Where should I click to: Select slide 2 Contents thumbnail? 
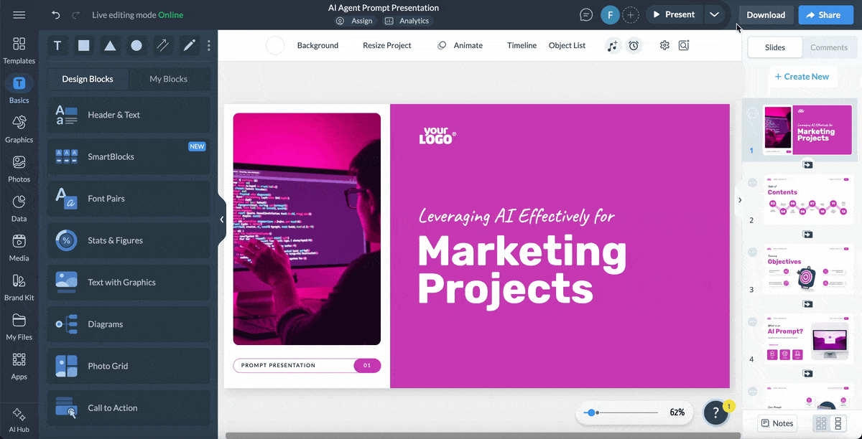pyautogui.click(x=808, y=199)
